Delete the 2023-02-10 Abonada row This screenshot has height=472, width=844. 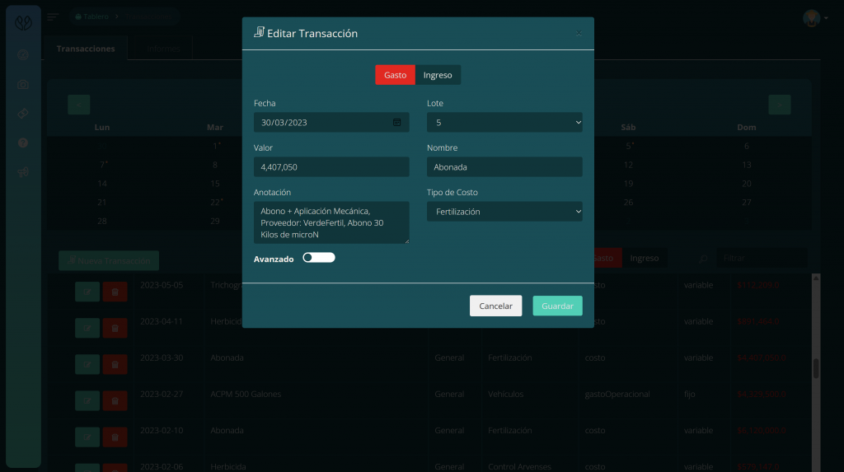click(115, 437)
